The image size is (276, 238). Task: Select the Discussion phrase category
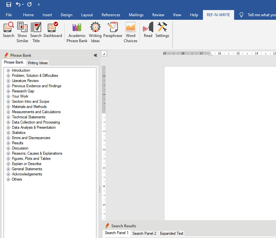[x=20, y=148]
